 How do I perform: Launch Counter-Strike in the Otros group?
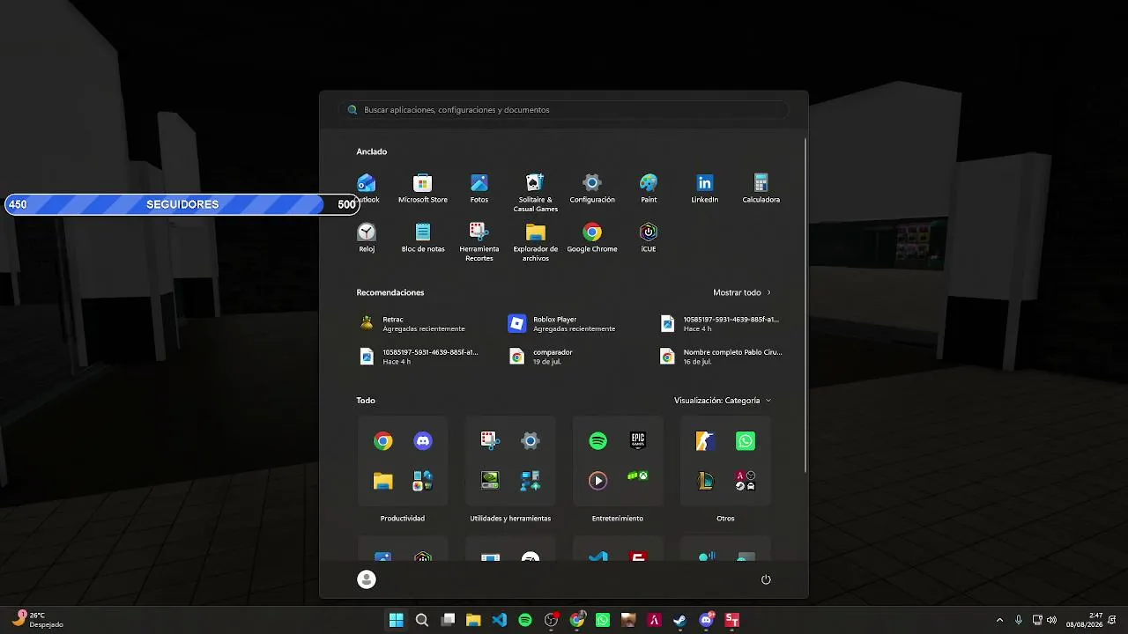click(x=705, y=440)
